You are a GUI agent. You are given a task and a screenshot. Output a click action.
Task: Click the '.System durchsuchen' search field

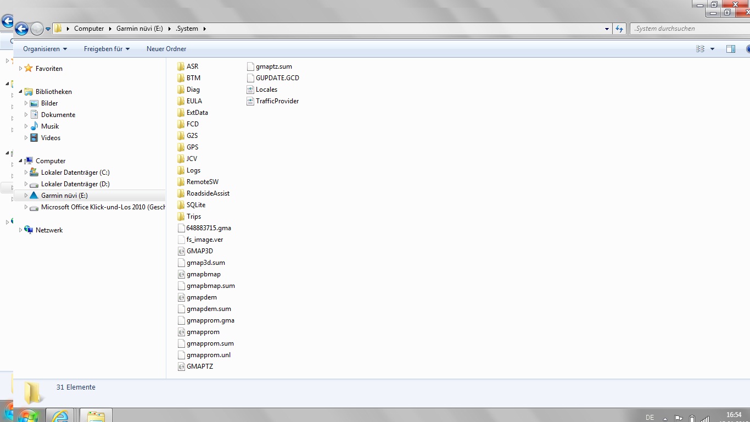tap(689, 29)
